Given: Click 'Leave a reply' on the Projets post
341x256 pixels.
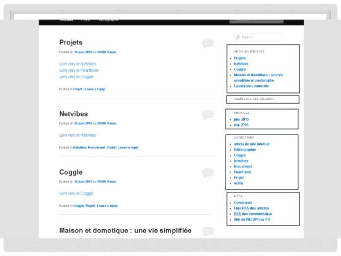Looking at the screenshot, I should pyautogui.click(x=95, y=89).
